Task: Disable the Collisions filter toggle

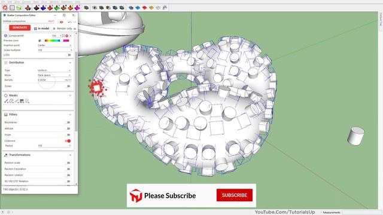Action: [68, 141]
